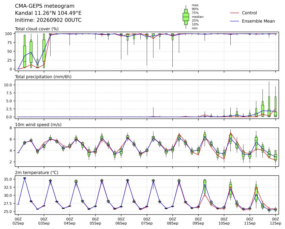This screenshot has width=285, height=229.
Task: Click the 00Z 07Sep axis label
Action: [147, 221]
